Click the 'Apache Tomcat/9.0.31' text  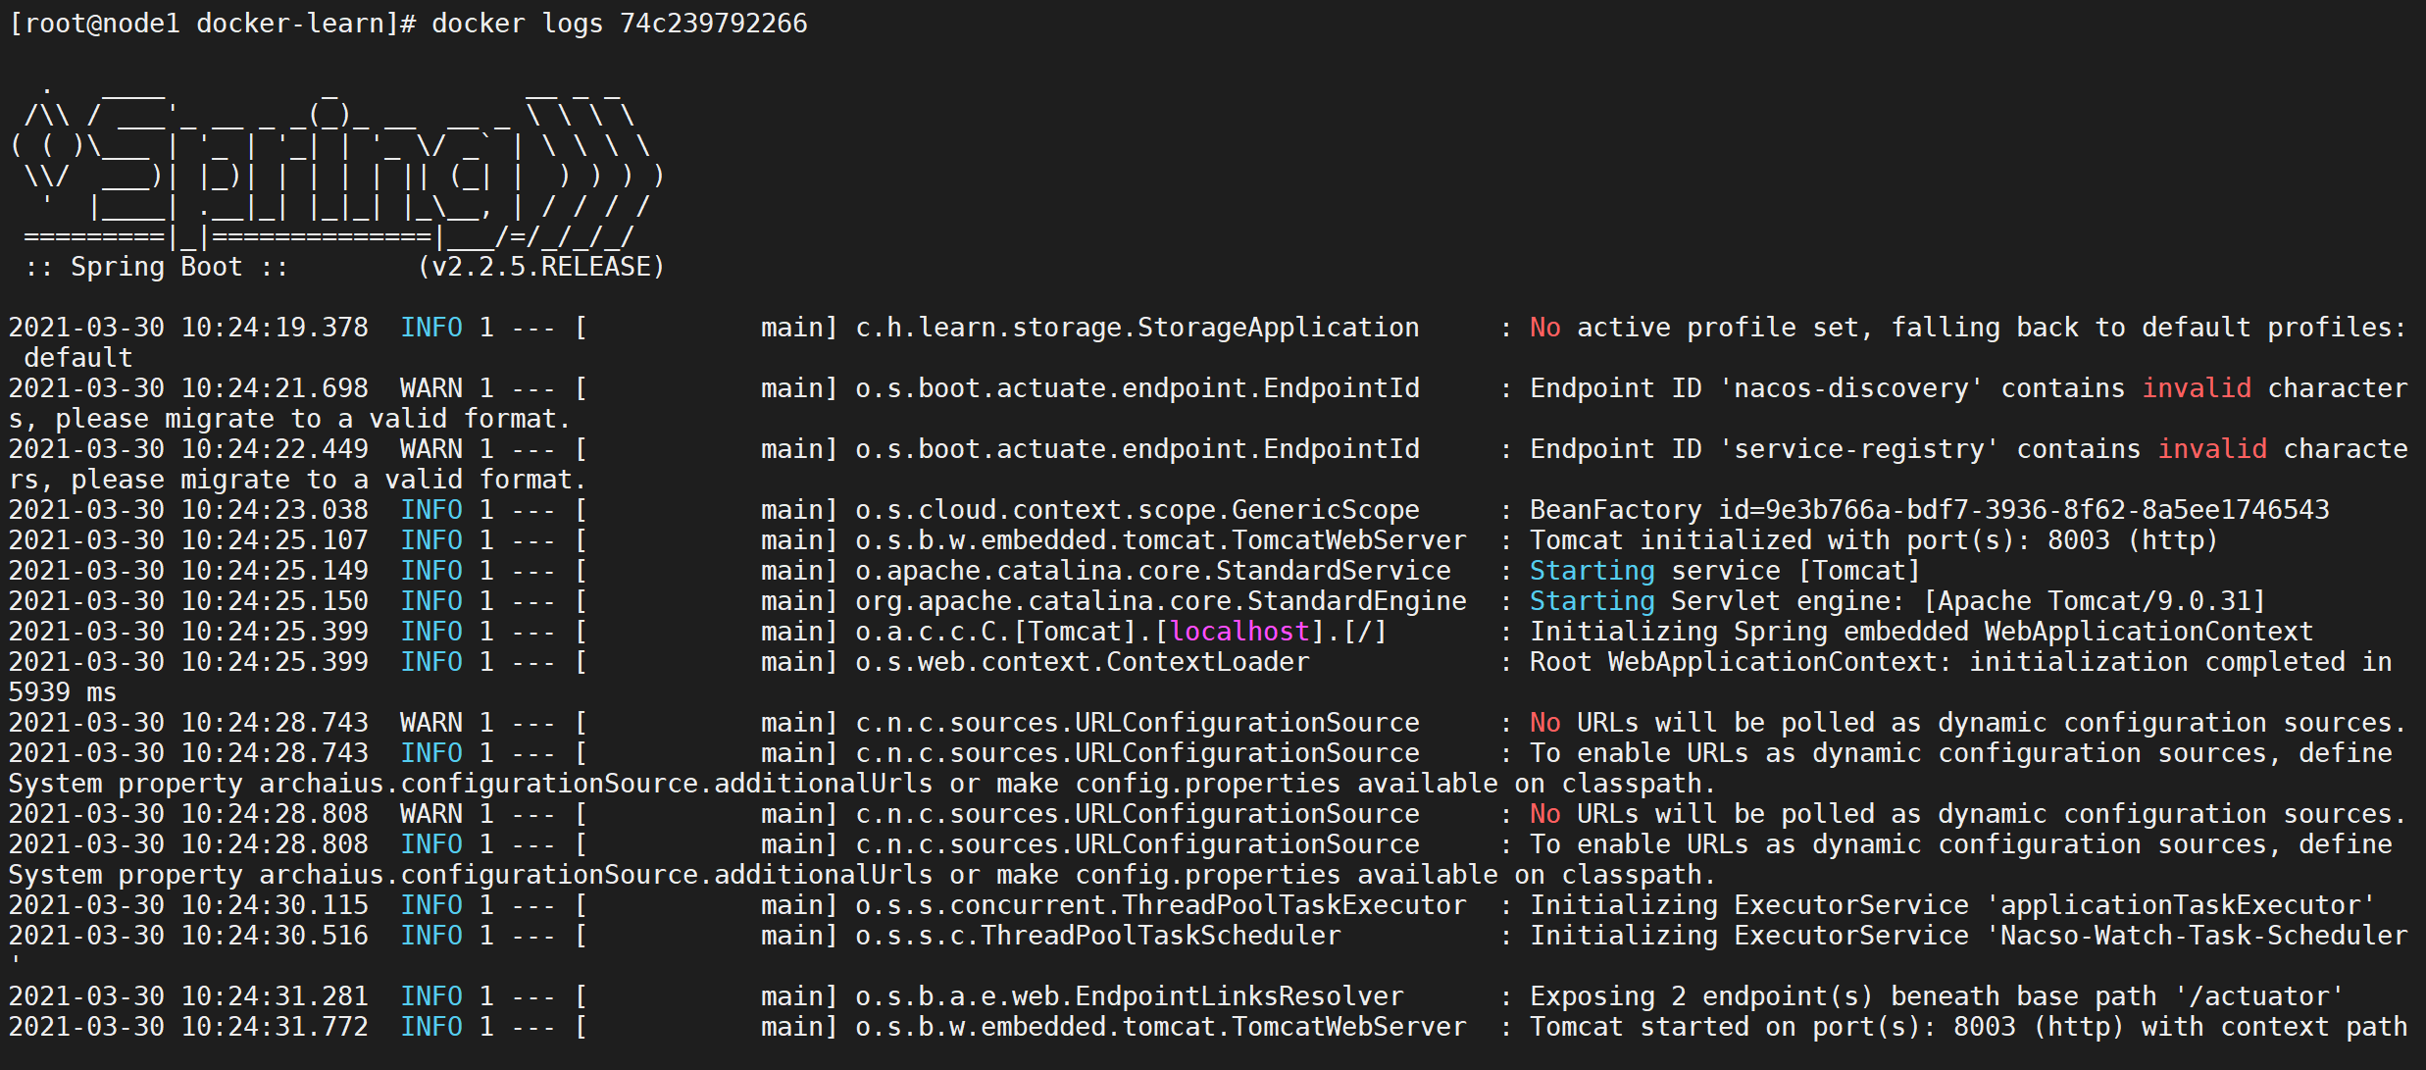click(x=2094, y=601)
